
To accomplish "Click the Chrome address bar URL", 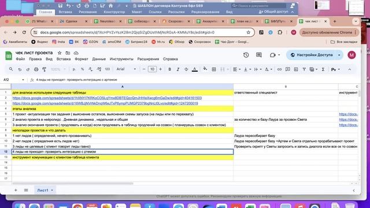I will pos(127,32).
